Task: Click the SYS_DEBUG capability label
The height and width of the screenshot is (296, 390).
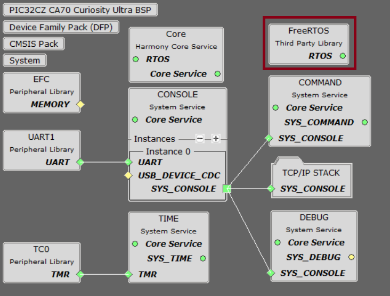Action: [313, 257]
